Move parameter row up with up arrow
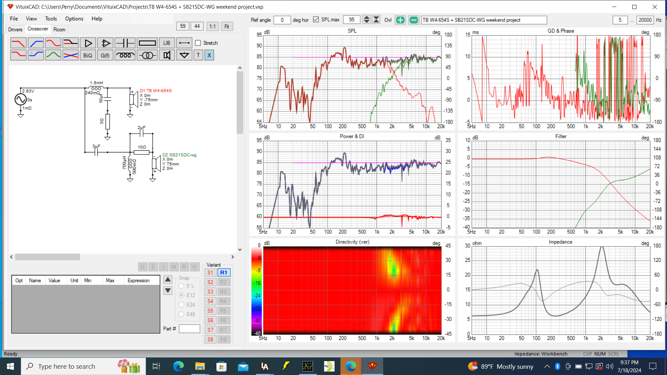Image resolution: width=667 pixels, height=375 pixels. (168, 280)
